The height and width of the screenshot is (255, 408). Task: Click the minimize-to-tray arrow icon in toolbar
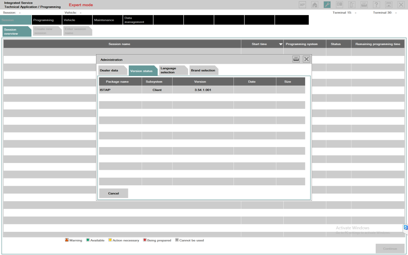pos(389,5)
